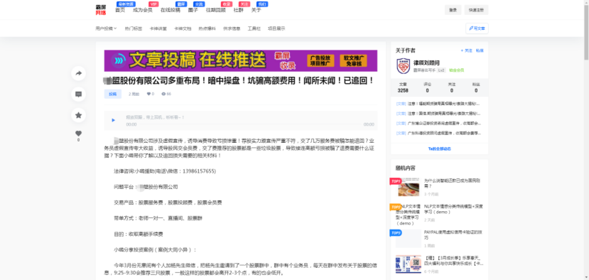The height and width of the screenshot is (280, 589).
Task: Open the 成为会员 menu item
Action: click(143, 10)
